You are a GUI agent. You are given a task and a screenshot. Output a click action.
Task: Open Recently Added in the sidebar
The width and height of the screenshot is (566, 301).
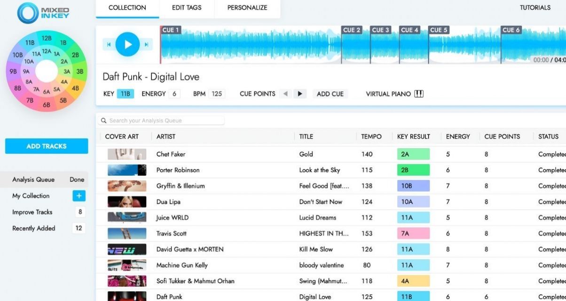point(34,228)
